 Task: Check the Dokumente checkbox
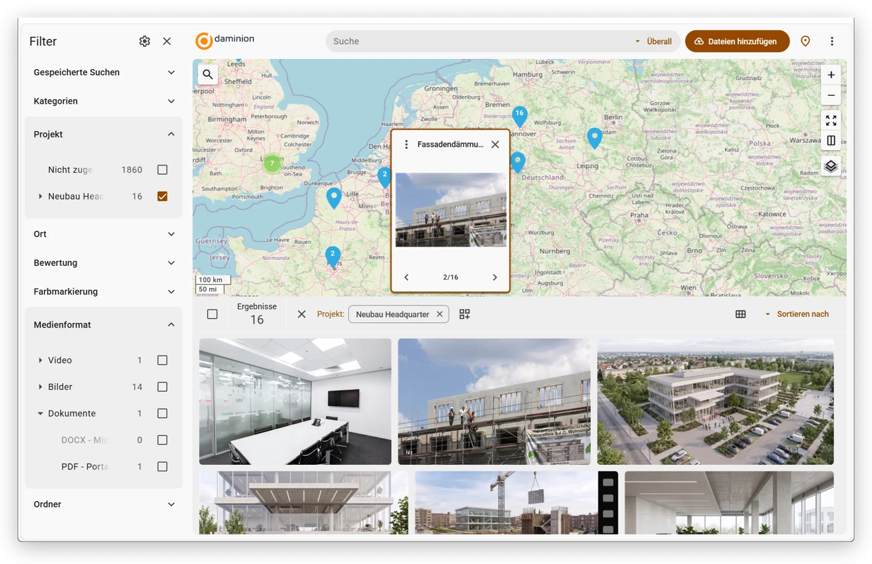click(162, 414)
